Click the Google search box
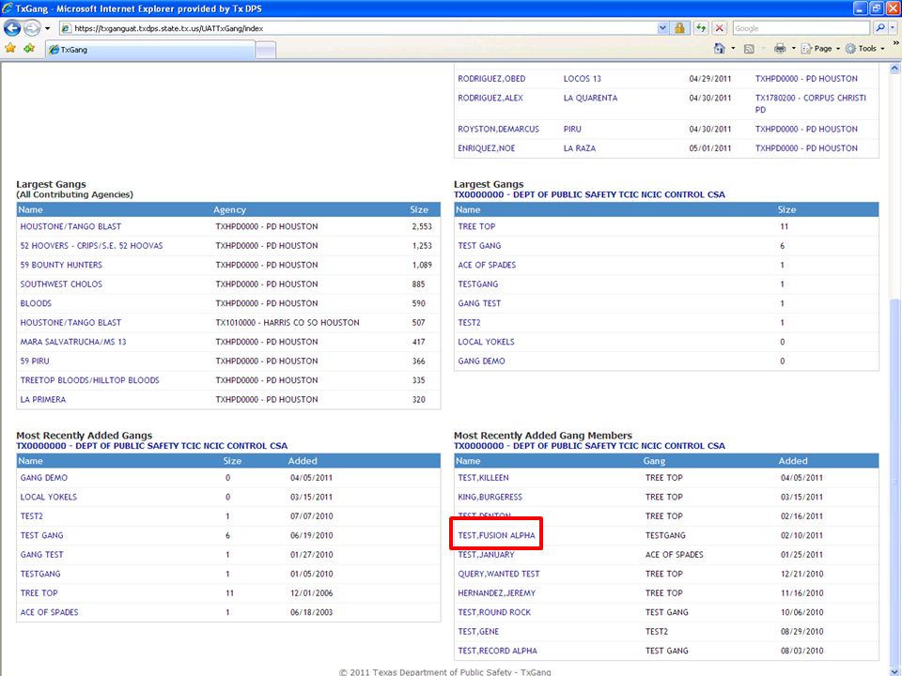The image size is (902, 676). 801,28
